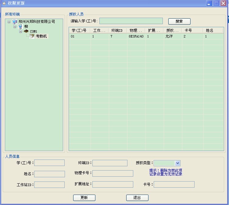Click the 退出 button
Image resolution: width=229 pixels, height=205 pixels.
coord(137,198)
